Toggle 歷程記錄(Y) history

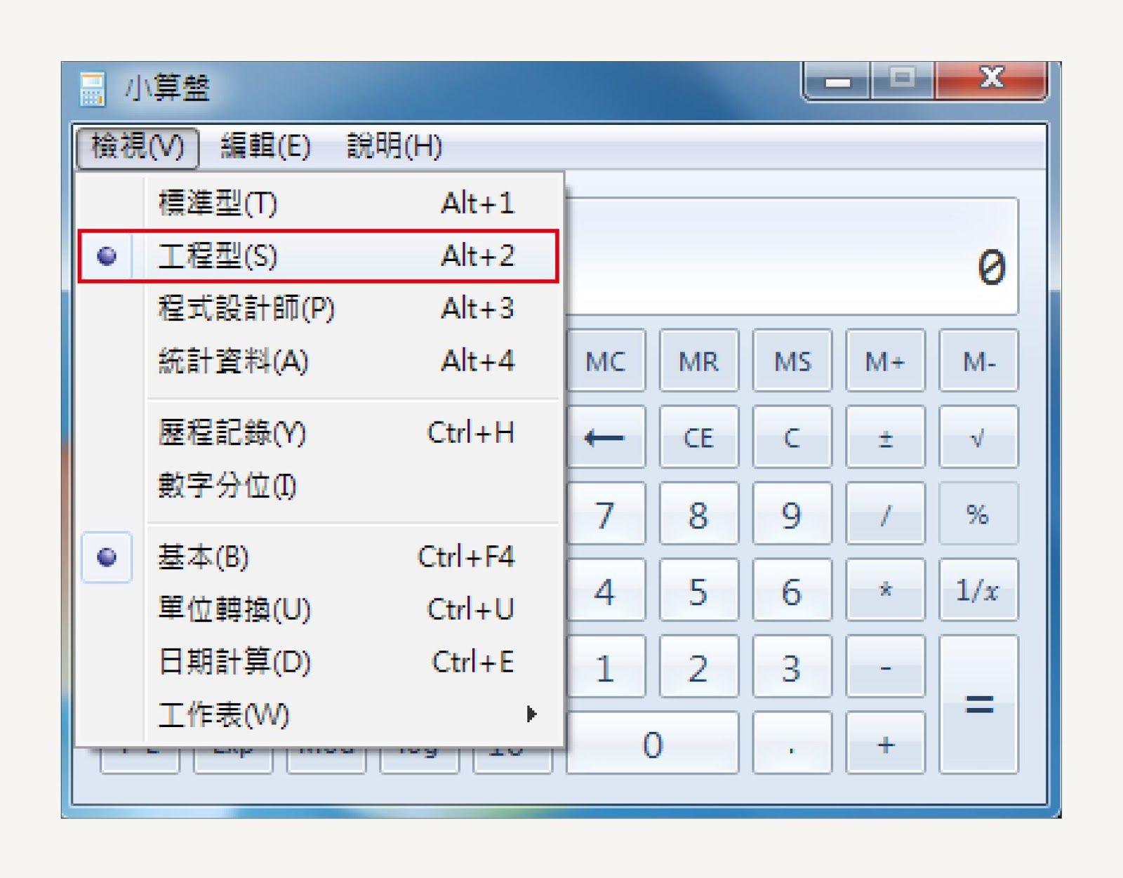tap(319, 432)
